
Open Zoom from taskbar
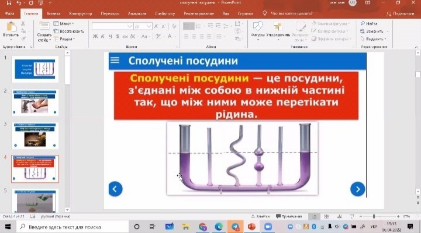268,227
